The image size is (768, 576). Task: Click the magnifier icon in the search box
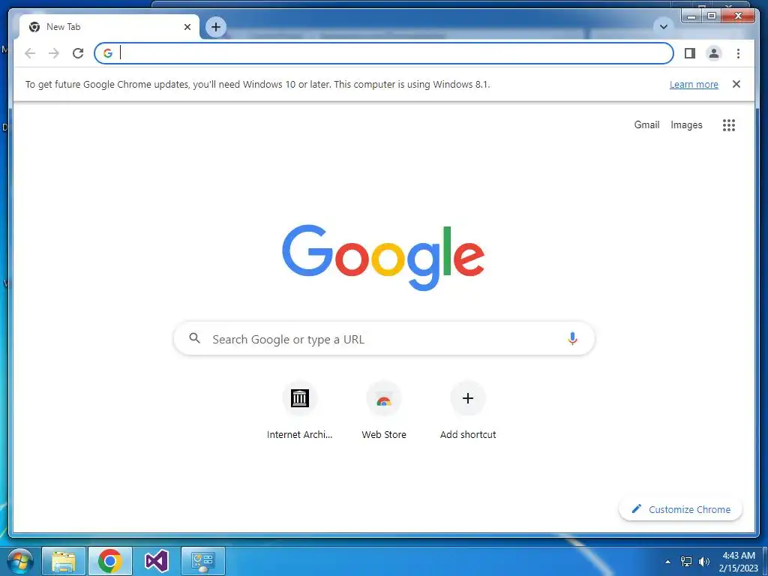194,338
